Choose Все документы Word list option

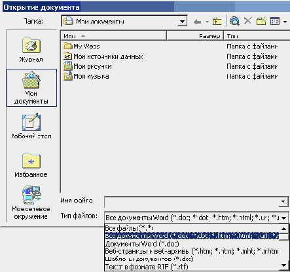coord(192,236)
